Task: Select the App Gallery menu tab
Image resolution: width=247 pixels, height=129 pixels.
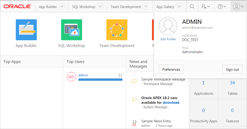Action: [x=165, y=7]
